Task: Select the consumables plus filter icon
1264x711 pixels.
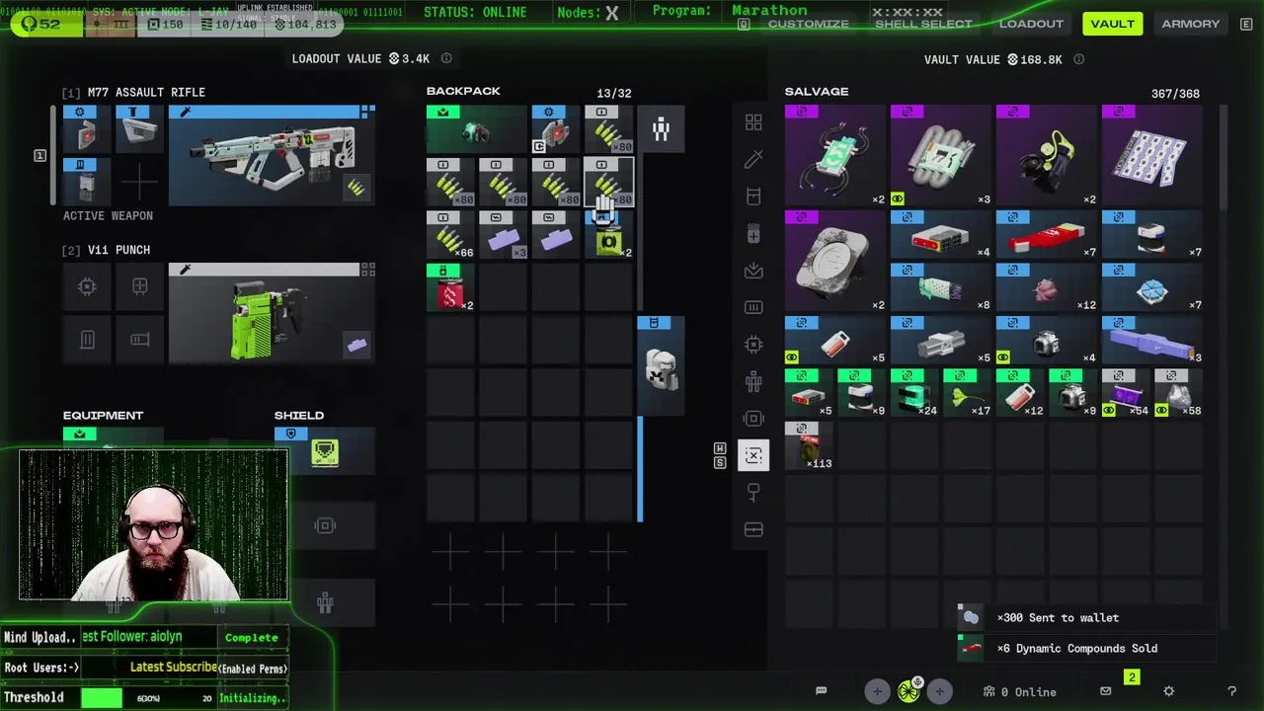Action: (x=753, y=234)
